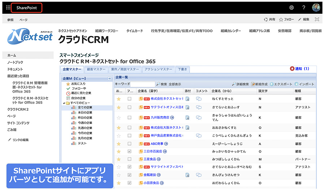Image resolution: width=325 pixels, height=190 pixels.
Task: Switch to the 顧客マスター tab
Action: click(x=96, y=69)
